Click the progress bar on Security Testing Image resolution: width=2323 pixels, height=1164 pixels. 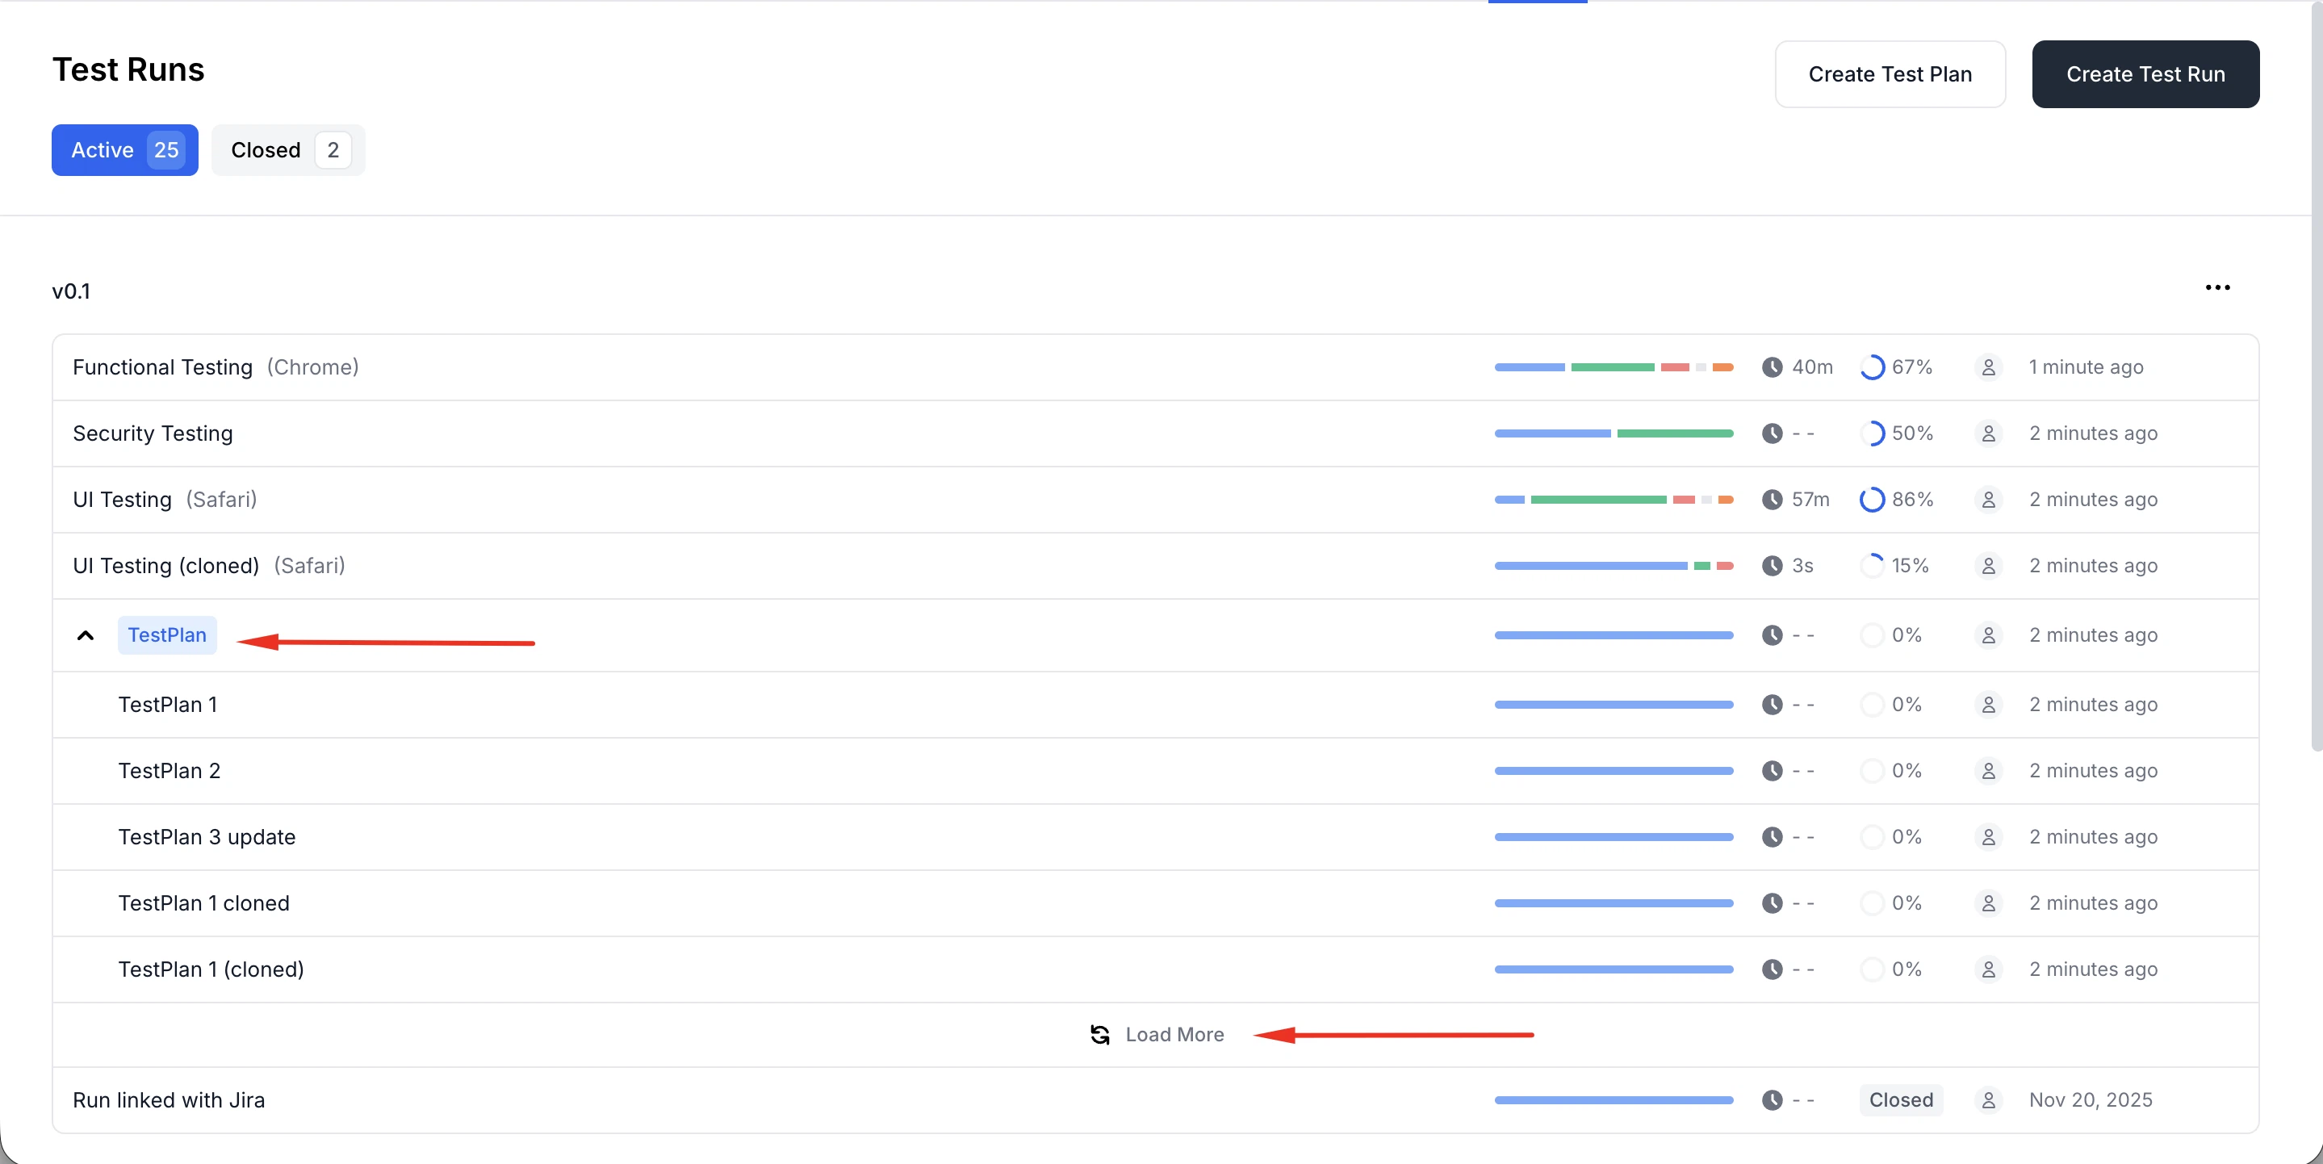[1614, 433]
